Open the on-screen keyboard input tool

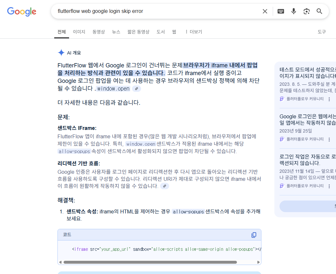281,11
